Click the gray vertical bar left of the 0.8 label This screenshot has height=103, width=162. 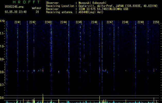tap(5, 74)
